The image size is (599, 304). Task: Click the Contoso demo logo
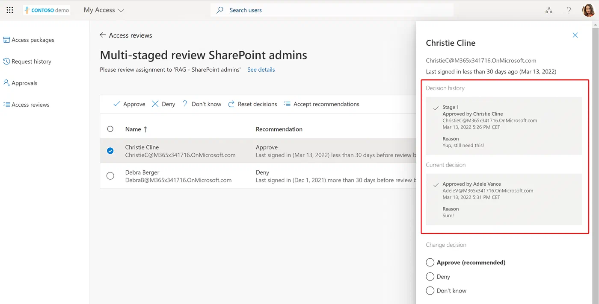click(x=47, y=10)
